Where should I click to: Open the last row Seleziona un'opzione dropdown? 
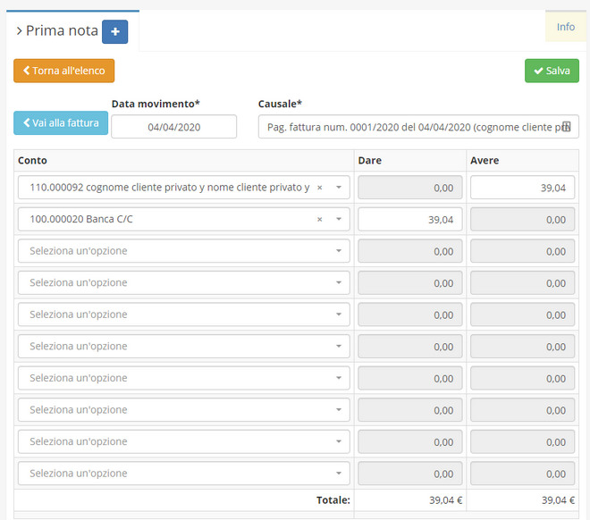[x=182, y=474]
